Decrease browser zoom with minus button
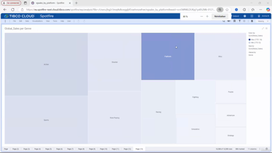 tap(201, 16)
